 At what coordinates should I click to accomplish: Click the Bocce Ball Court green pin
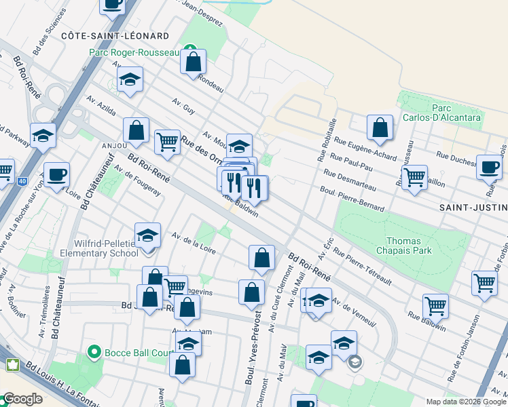click(94, 352)
